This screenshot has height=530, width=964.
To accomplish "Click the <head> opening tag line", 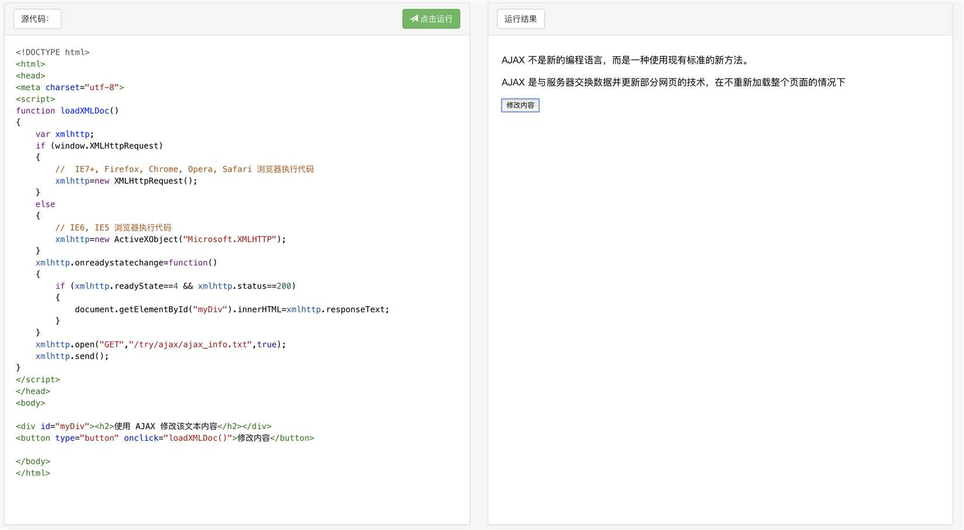I will [30, 76].
